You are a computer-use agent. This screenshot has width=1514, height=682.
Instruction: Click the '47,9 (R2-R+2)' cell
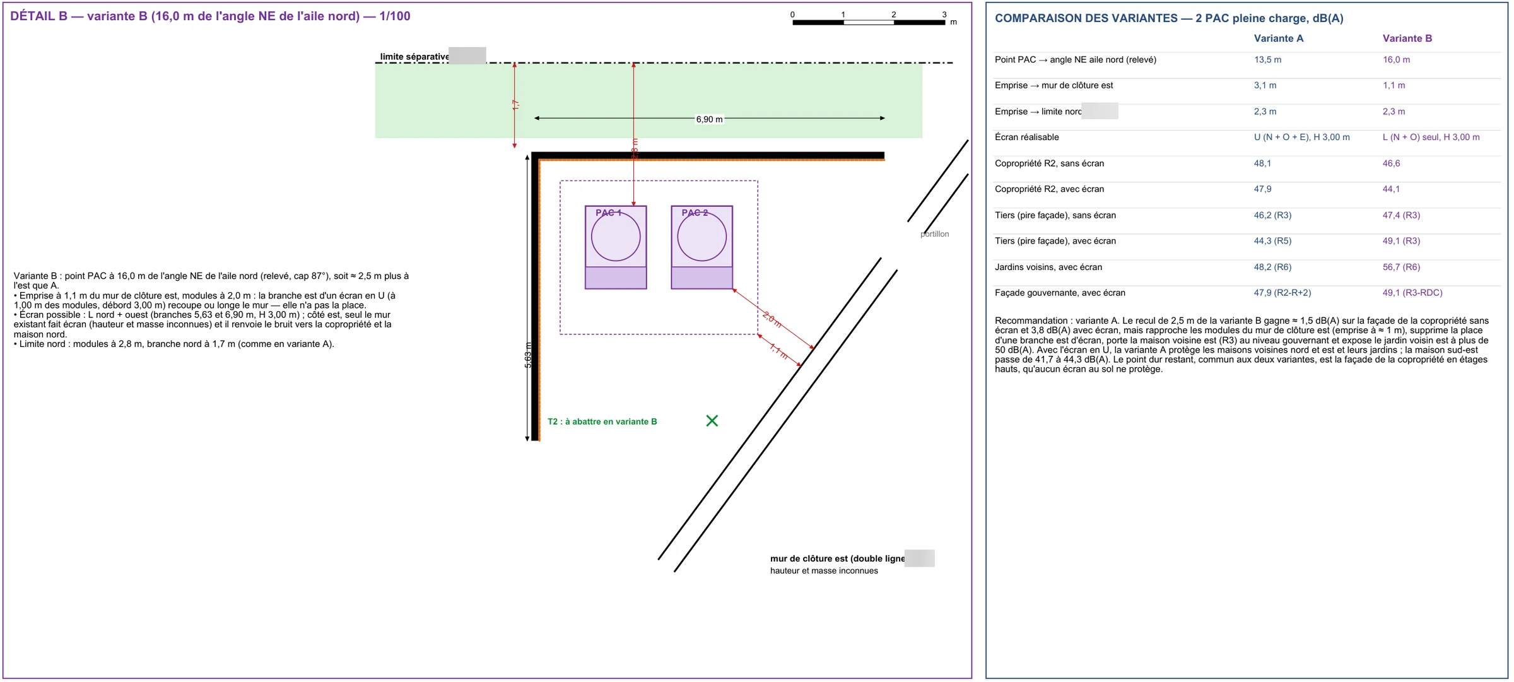pyautogui.click(x=1282, y=293)
